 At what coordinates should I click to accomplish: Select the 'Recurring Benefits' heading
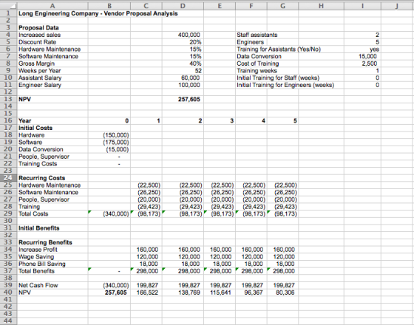click(x=45, y=242)
